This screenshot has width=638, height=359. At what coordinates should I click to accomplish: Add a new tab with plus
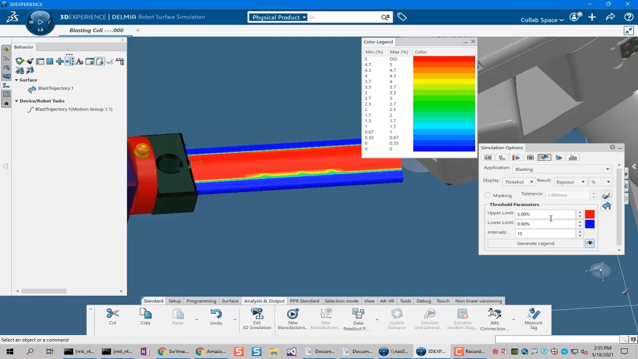click(x=138, y=30)
